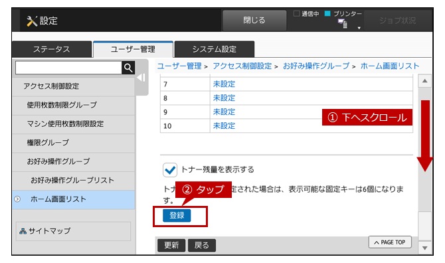Select ホーム画面リスト in side menu

click(x=74, y=199)
